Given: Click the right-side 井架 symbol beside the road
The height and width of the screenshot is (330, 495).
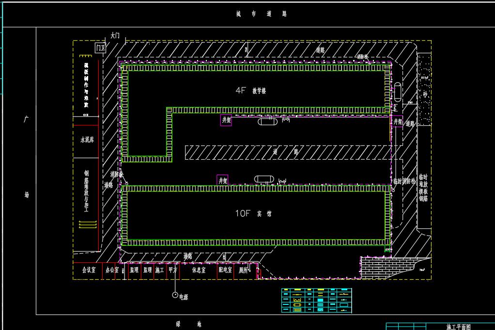Looking at the screenshot, I should point(398,121).
